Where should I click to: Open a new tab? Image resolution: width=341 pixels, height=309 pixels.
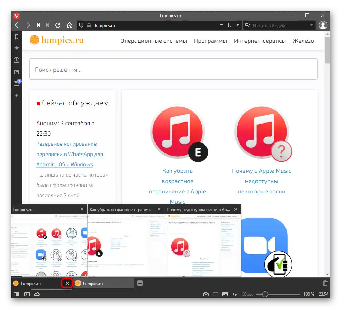click(x=140, y=283)
